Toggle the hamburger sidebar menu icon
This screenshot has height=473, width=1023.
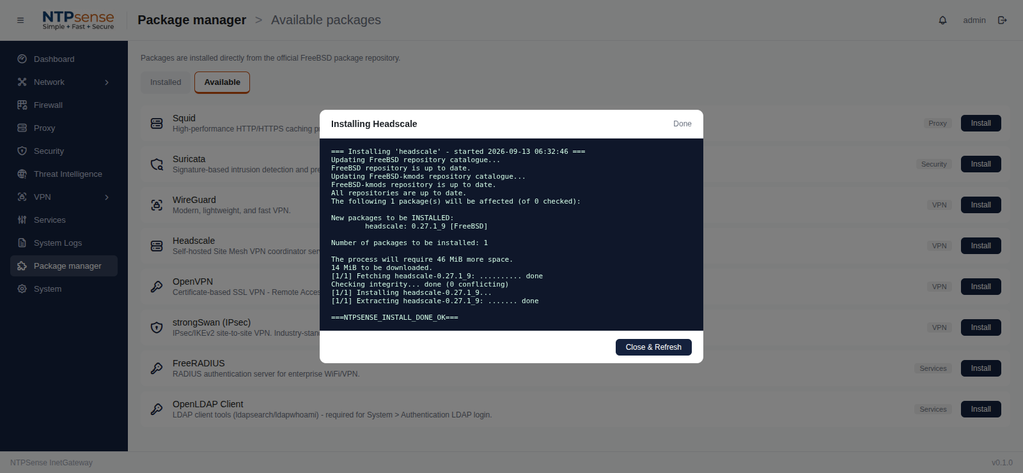click(20, 20)
